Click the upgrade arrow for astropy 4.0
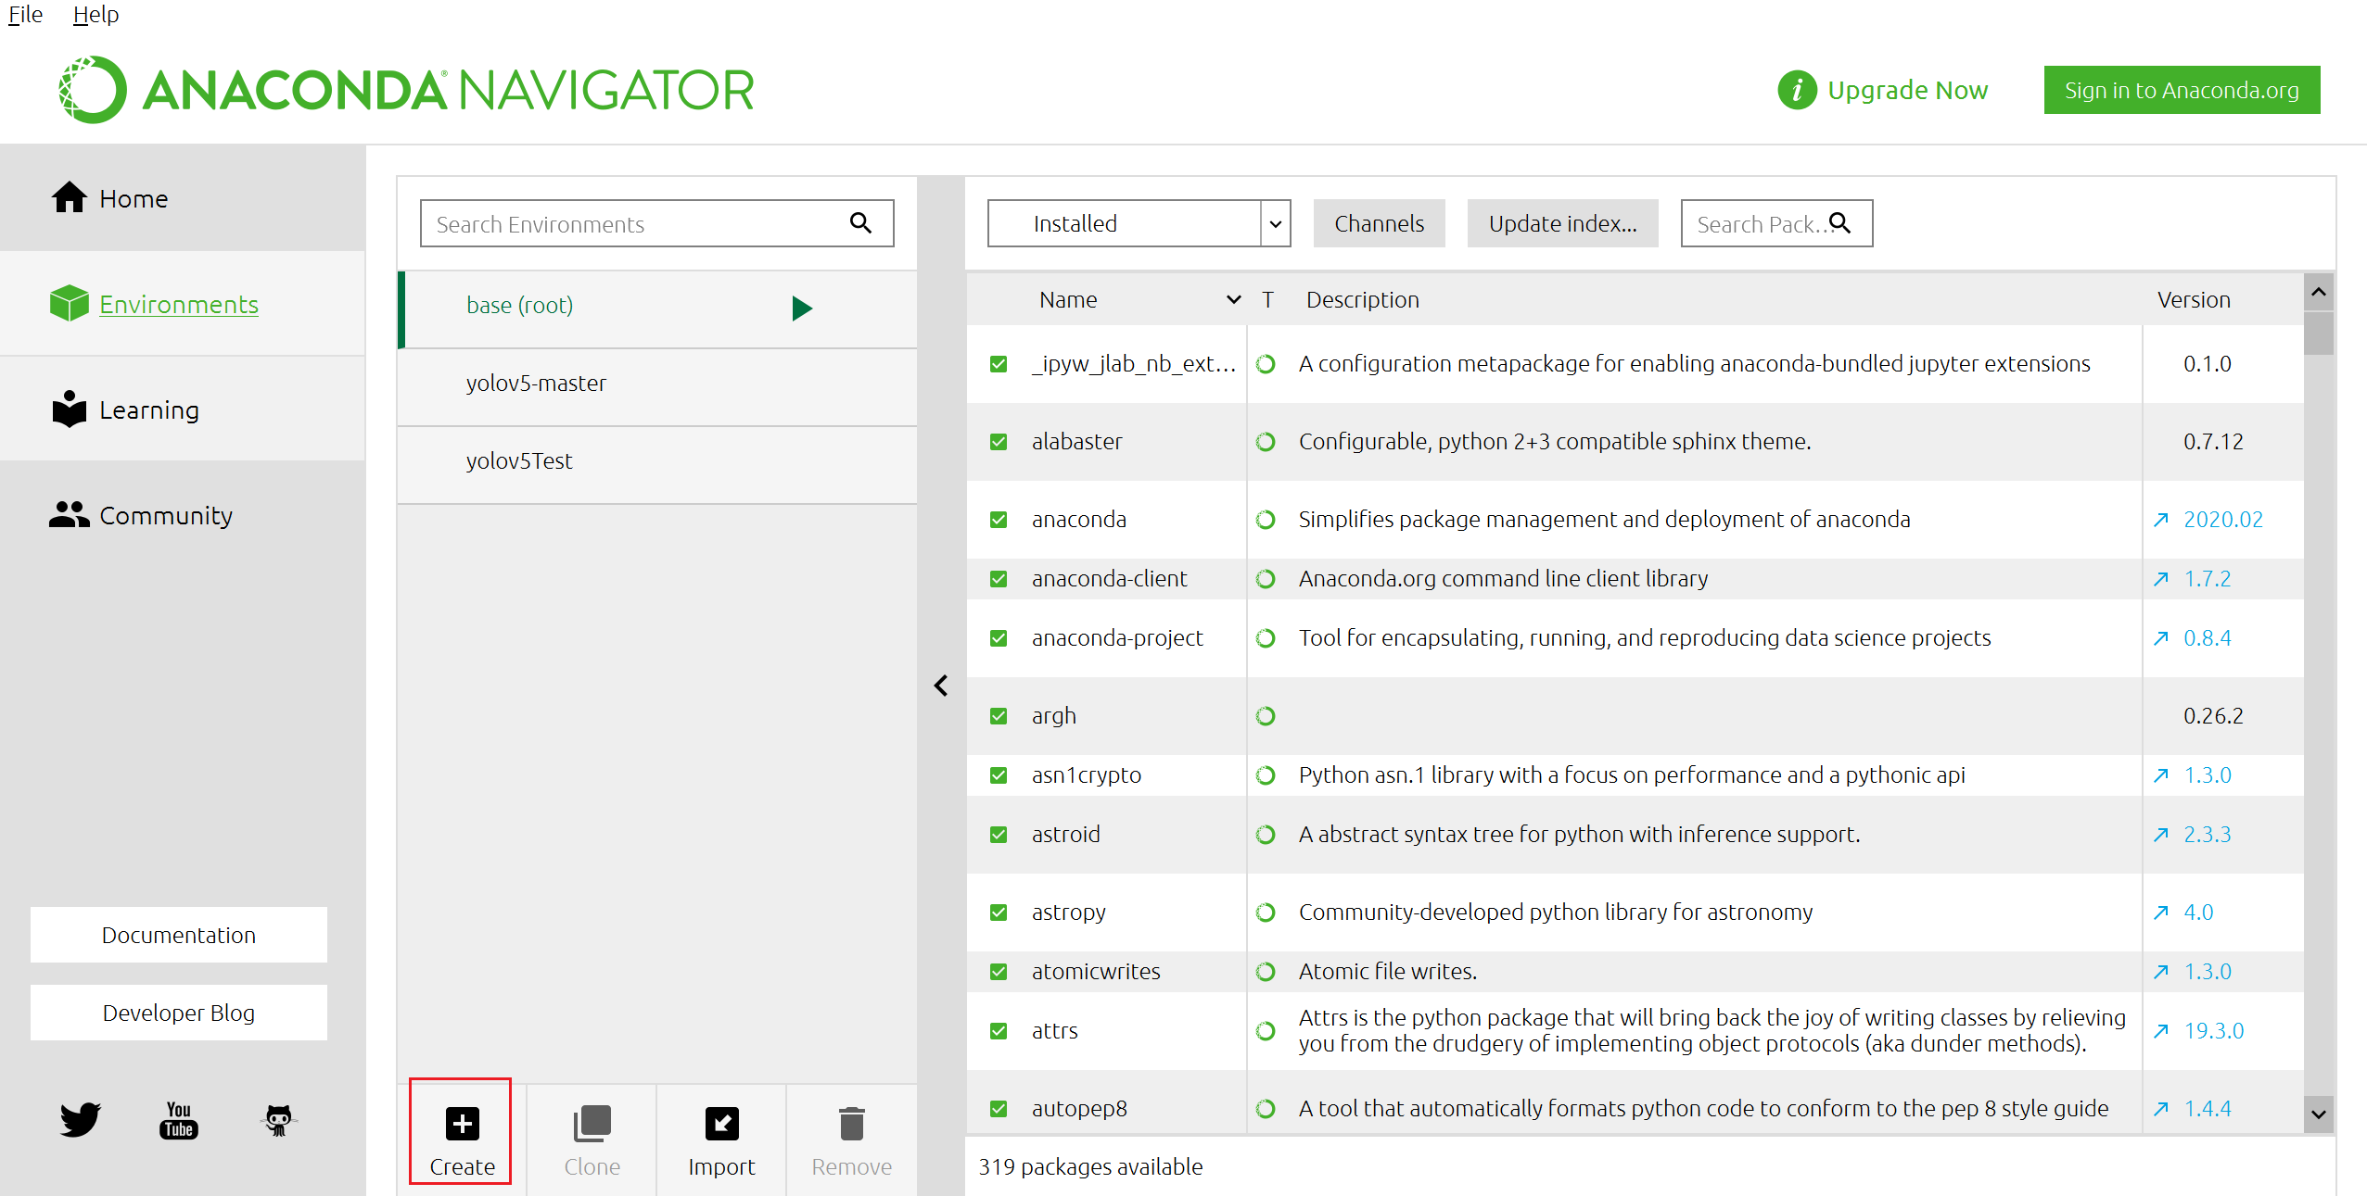 (2160, 913)
